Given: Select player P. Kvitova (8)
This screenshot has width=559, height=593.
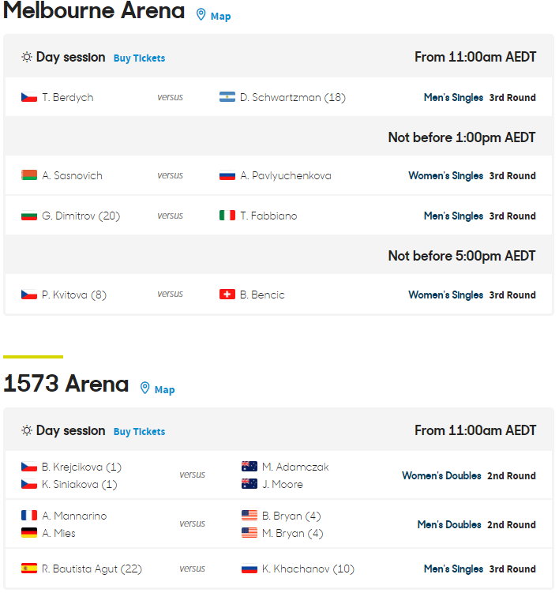Looking at the screenshot, I should pyautogui.click(x=73, y=295).
